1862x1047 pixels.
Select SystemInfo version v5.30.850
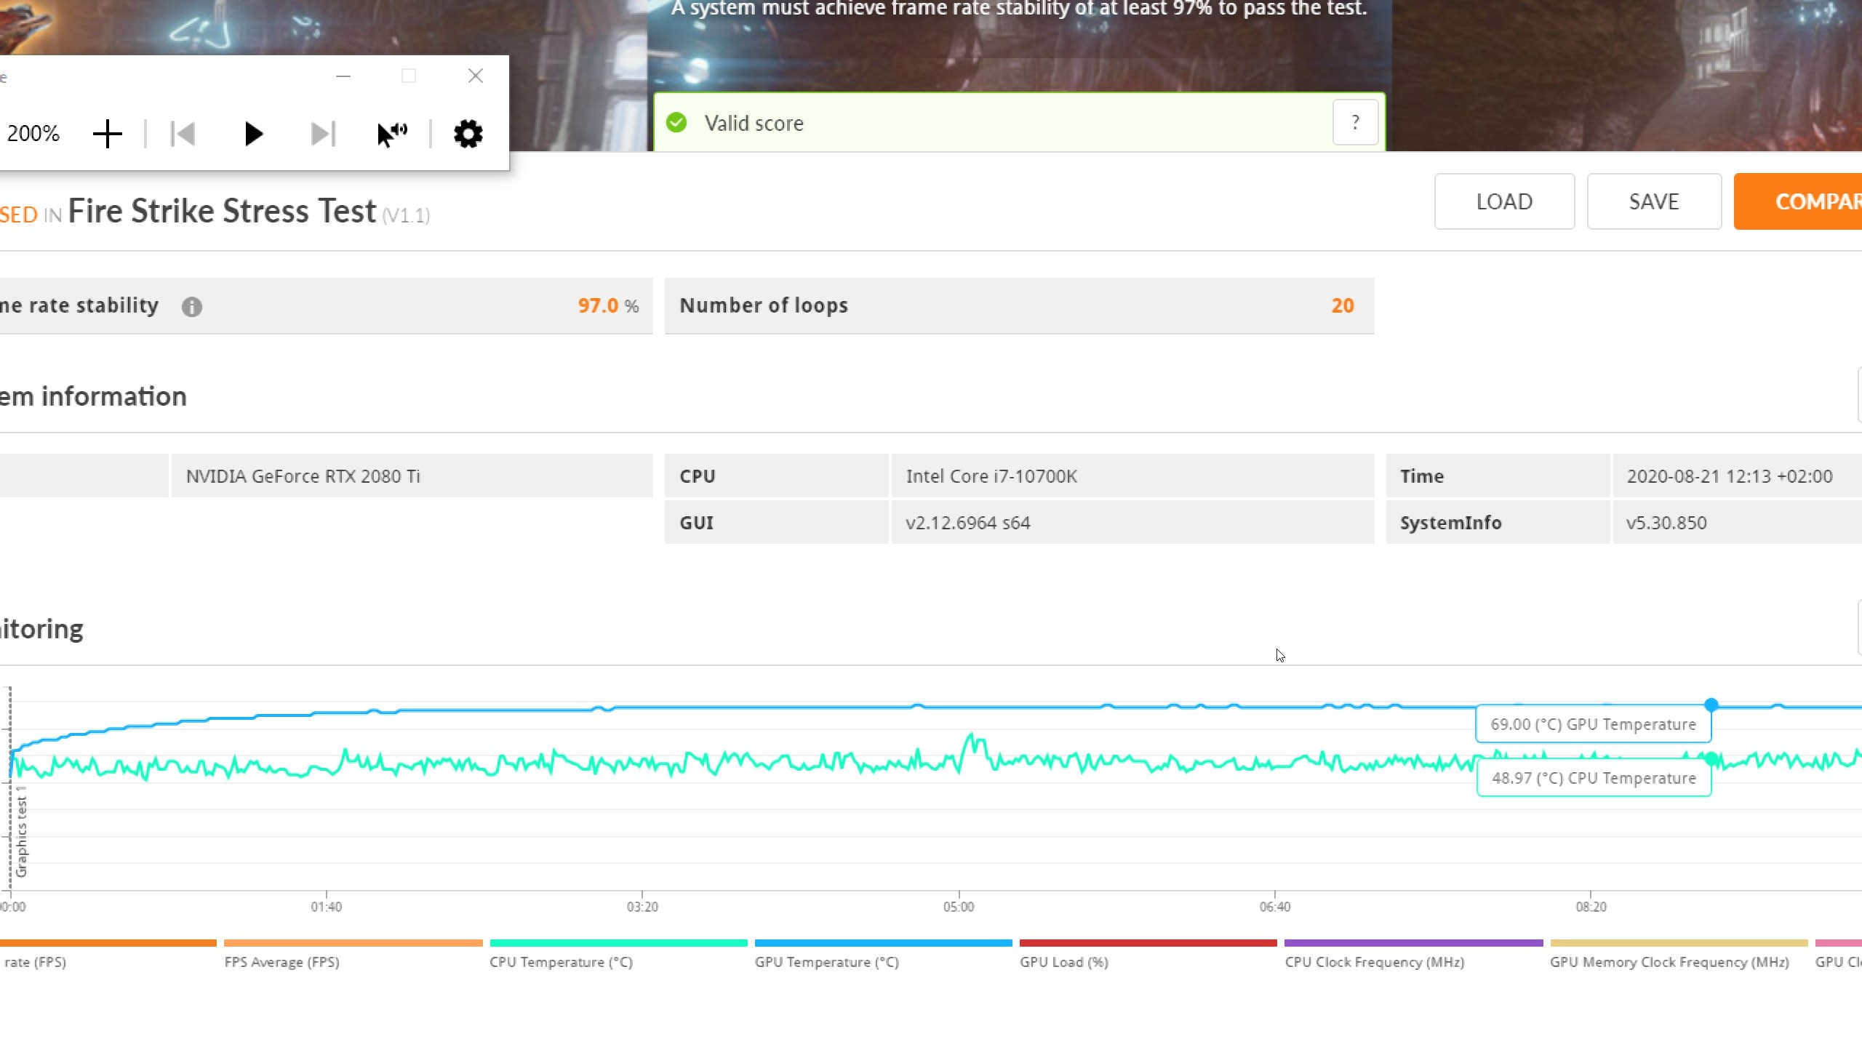[1737, 523]
